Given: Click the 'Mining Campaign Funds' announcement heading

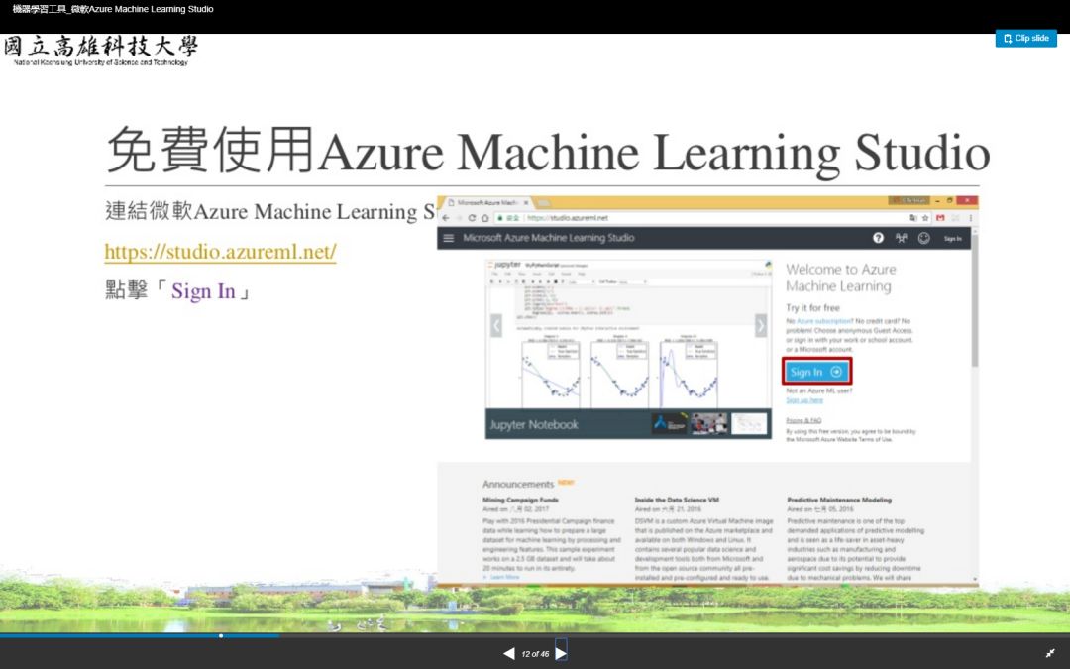Looking at the screenshot, I should pyautogui.click(x=521, y=500).
